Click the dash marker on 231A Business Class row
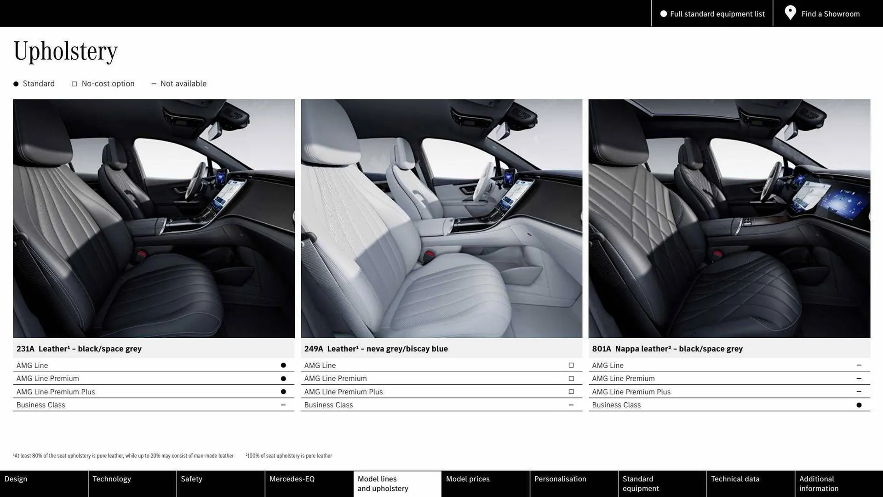Viewport: 883px width, 497px height. tap(283, 405)
